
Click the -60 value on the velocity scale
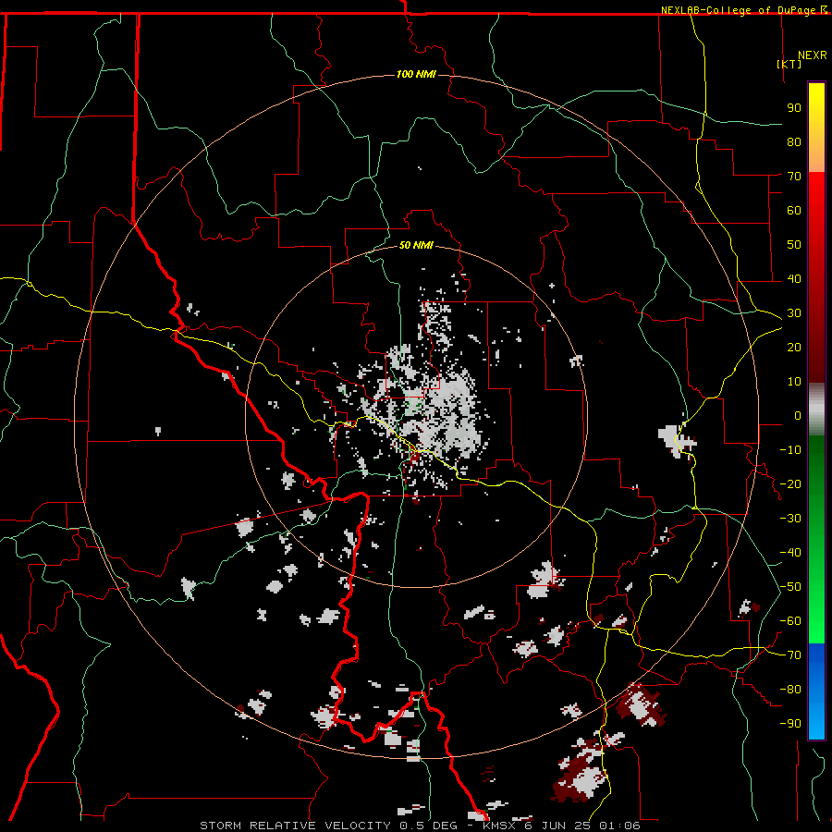tap(790, 621)
